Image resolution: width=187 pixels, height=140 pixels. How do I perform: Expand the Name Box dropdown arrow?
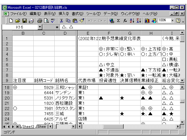click(x=40, y=27)
